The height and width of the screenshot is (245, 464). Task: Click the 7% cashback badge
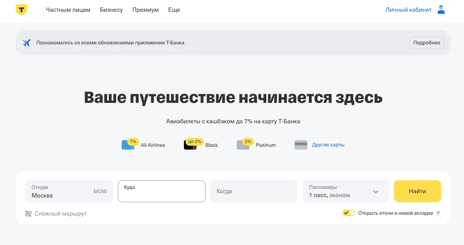133,141
